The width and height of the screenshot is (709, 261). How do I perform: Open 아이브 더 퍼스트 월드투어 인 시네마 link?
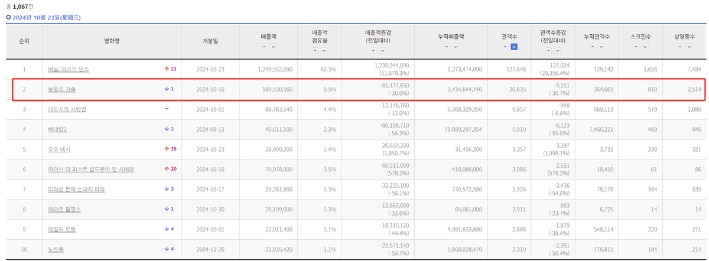[91, 169]
